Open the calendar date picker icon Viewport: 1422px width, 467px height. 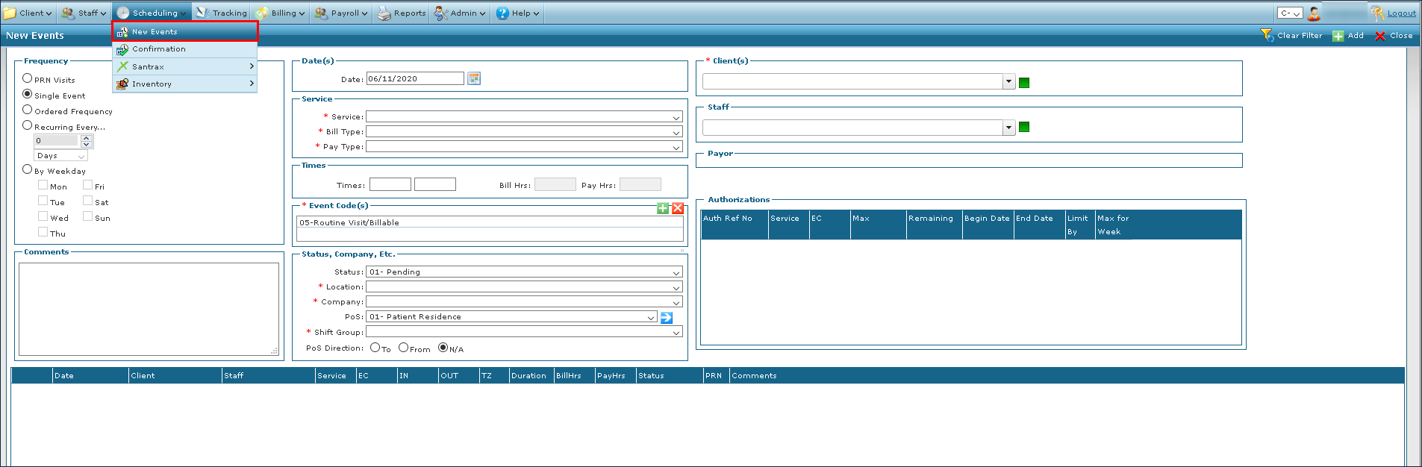(474, 78)
